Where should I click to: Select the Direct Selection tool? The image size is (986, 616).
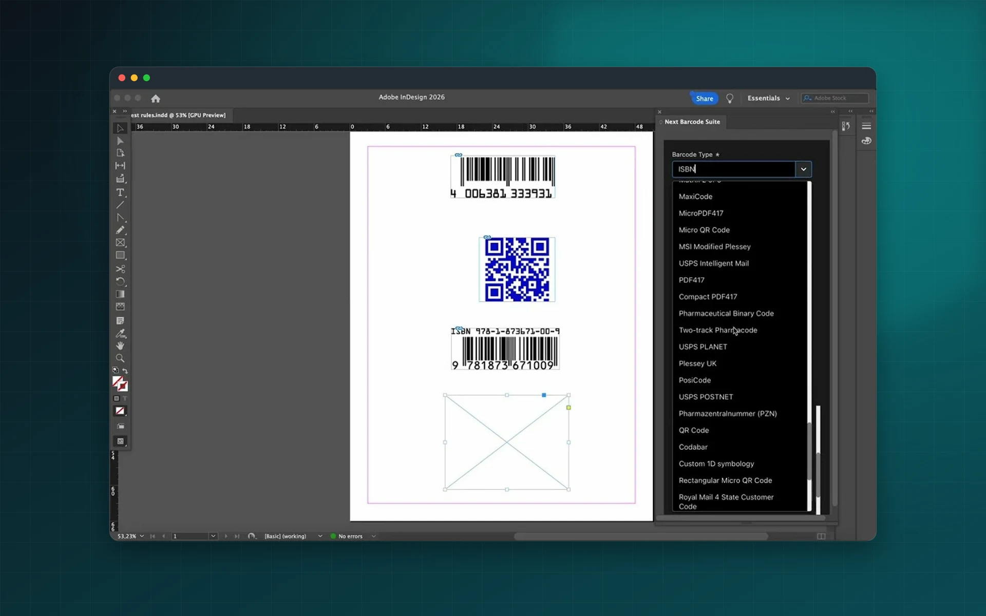pos(120,141)
